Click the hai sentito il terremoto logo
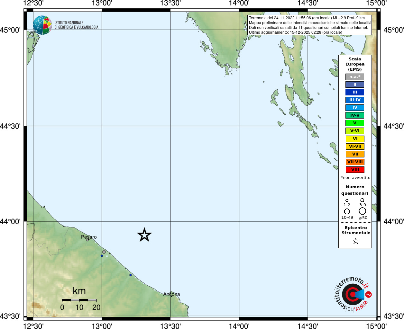Image resolution: width=404 pixels, height=329 pixels. pyautogui.click(x=353, y=294)
